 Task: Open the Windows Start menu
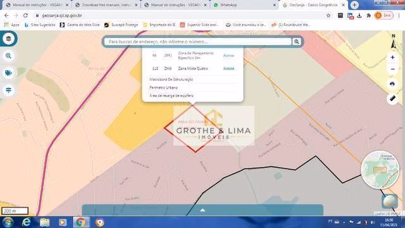[x=8, y=222]
